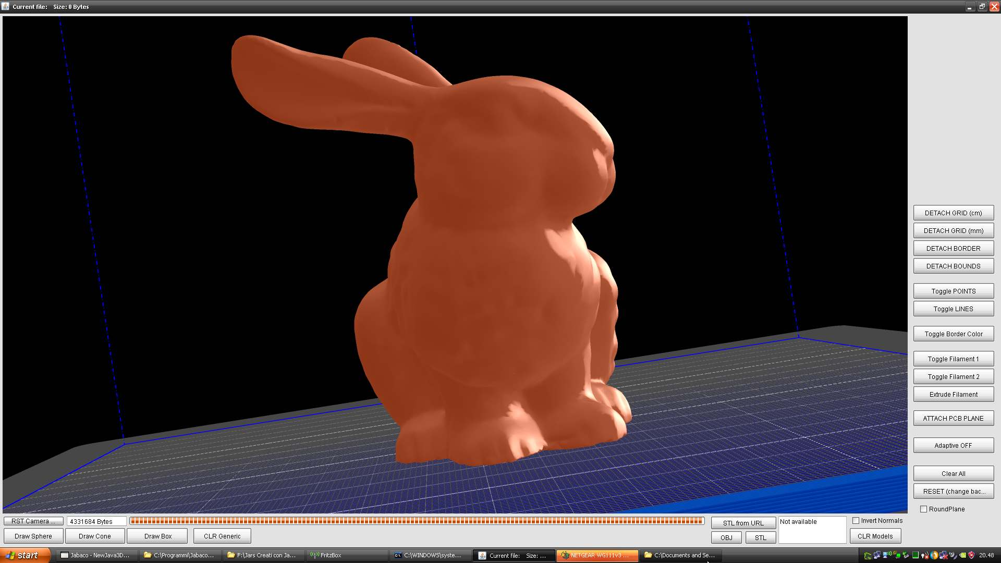Click the red security shield tray icon
1001x563 pixels.
tap(971, 555)
